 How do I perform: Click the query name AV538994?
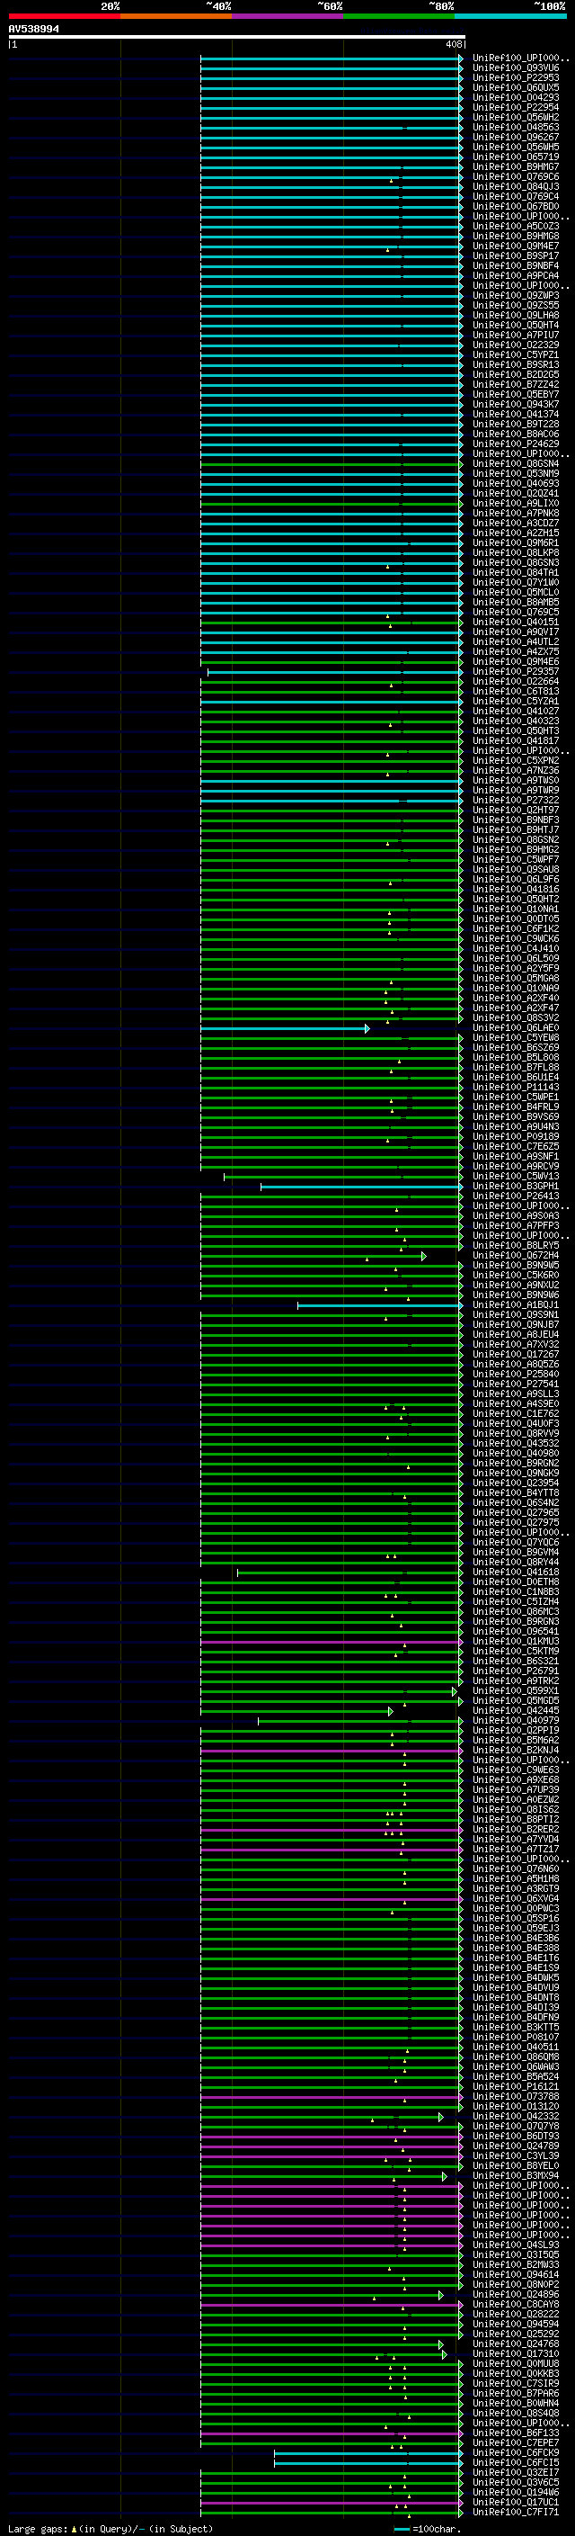click(33, 30)
